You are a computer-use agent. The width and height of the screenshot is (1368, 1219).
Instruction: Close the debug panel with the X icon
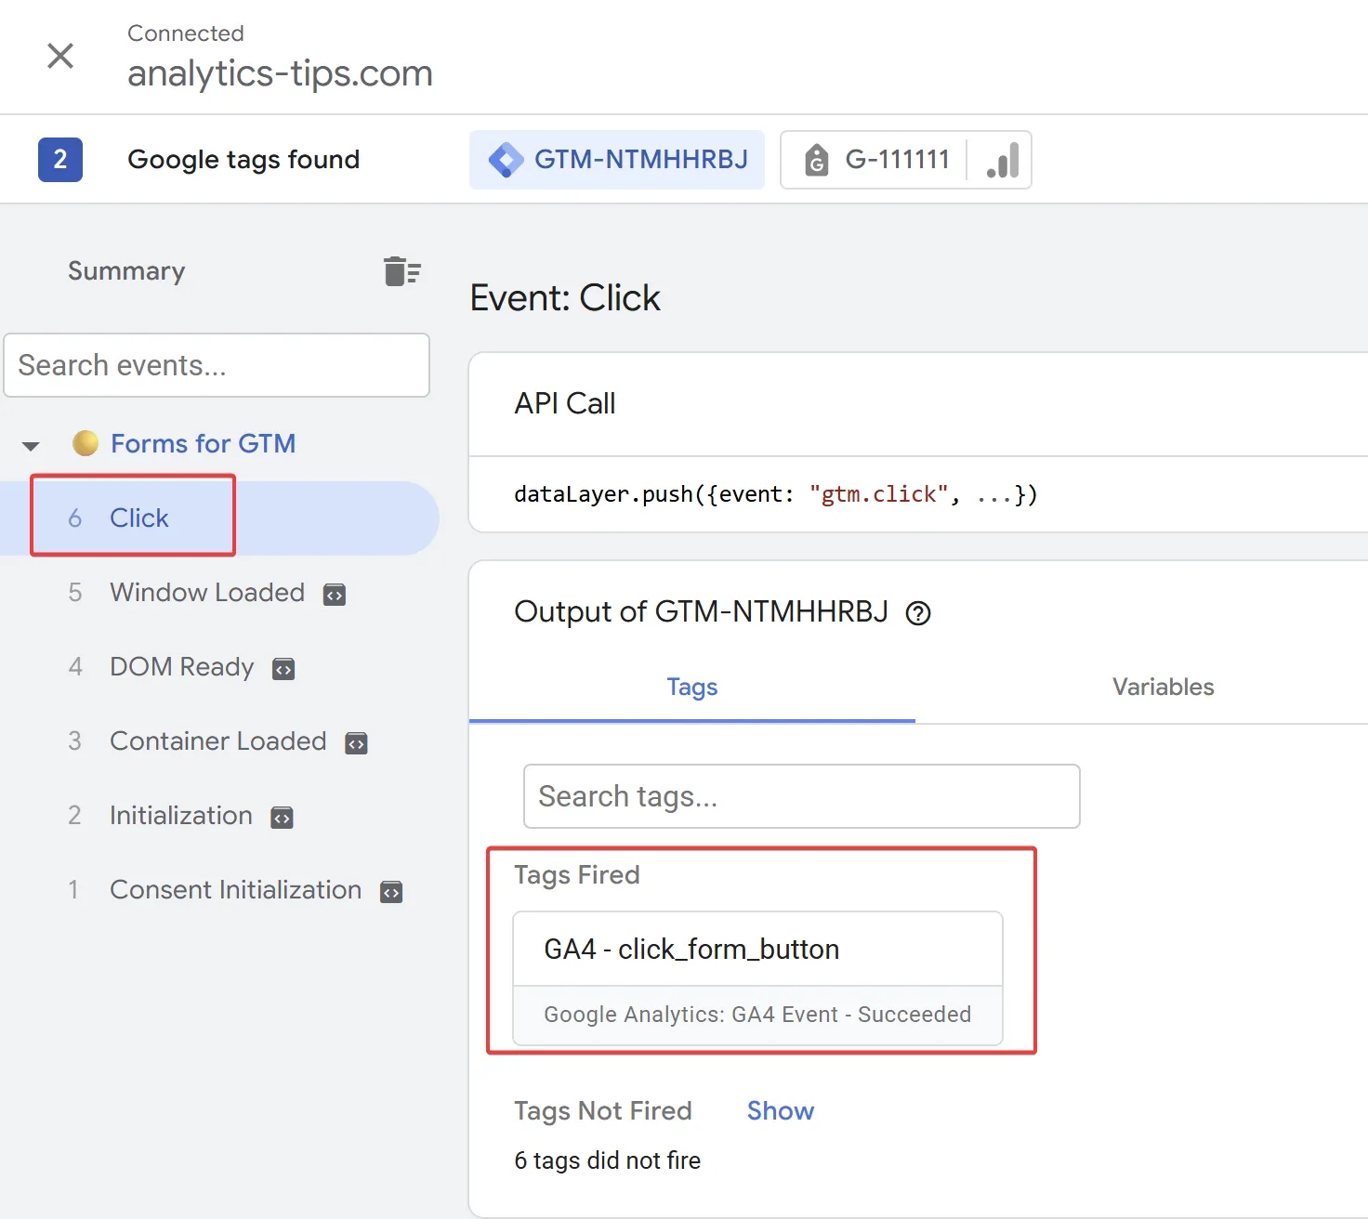60,56
